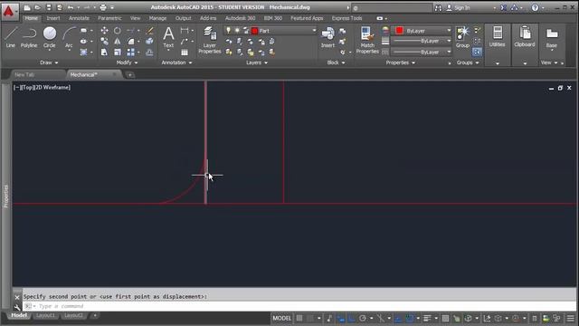
Task: Activate the Move tool
Action: tap(105, 30)
